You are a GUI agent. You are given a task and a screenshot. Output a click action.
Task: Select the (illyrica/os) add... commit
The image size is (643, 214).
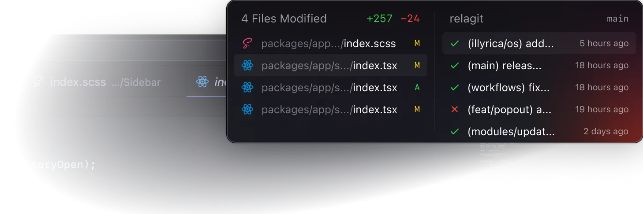point(539,44)
